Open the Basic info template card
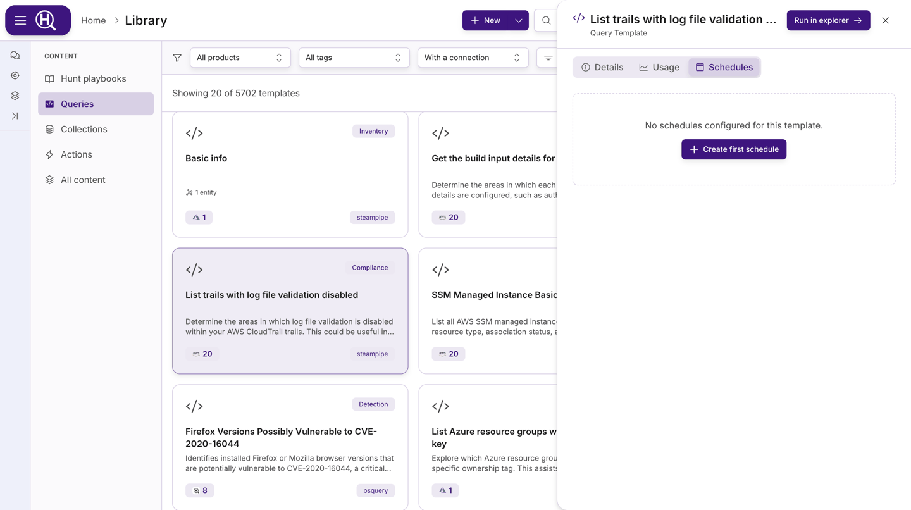The image size is (911, 510). click(290, 175)
